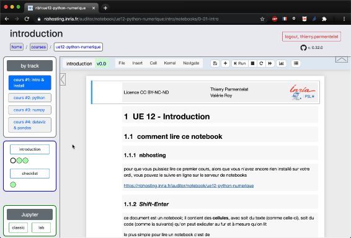Click the French flag extension icon
This screenshot has height=238, width=351.
coord(285,19)
